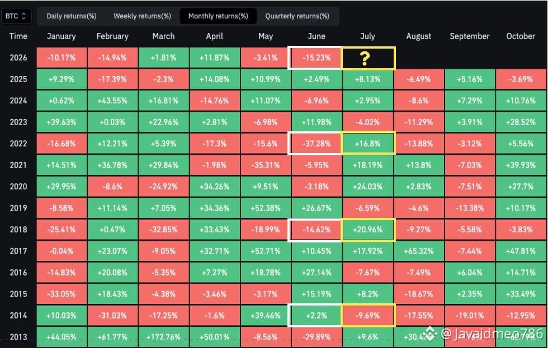The width and height of the screenshot is (548, 348).
Task: Click the +28.52% October 2023 cell
Action: click(x=521, y=122)
